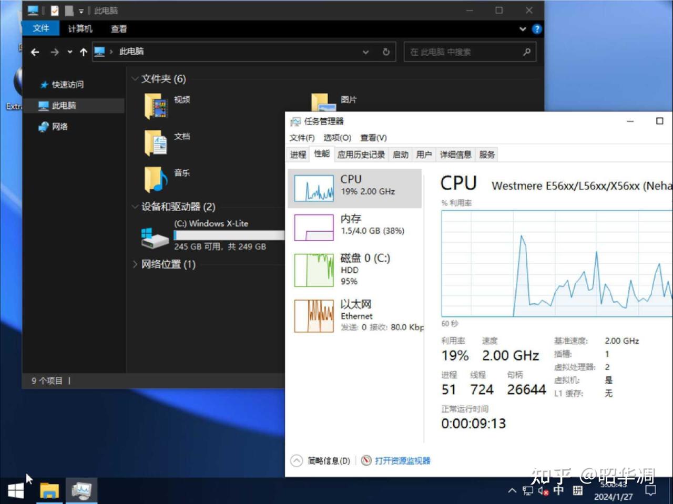Select the Disk 0 (C:) performance item
Image resolution: width=673 pixels, height=504 pixels.
coord(355,270)
